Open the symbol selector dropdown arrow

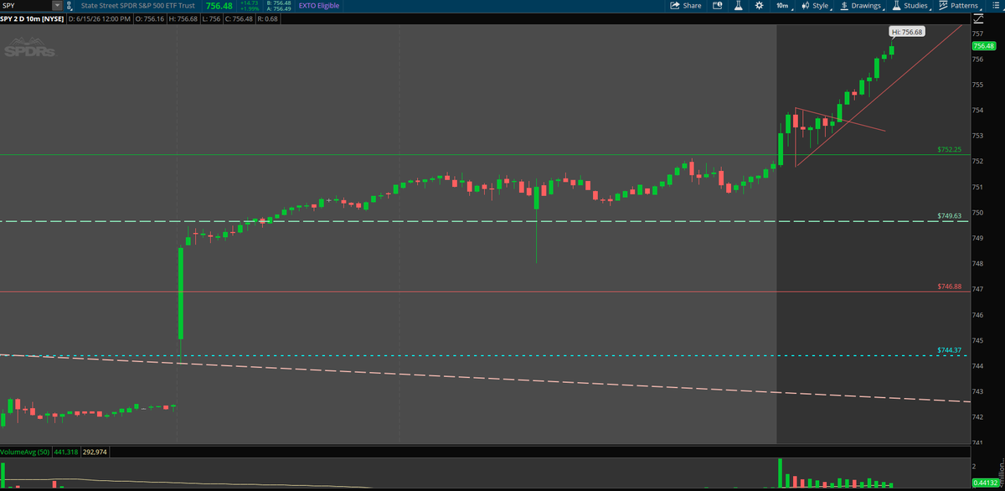pos(57,5)
